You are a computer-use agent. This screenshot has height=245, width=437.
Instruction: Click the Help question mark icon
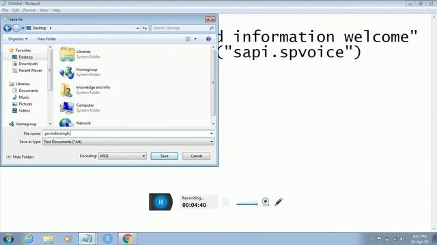click(x=208, y=39)
